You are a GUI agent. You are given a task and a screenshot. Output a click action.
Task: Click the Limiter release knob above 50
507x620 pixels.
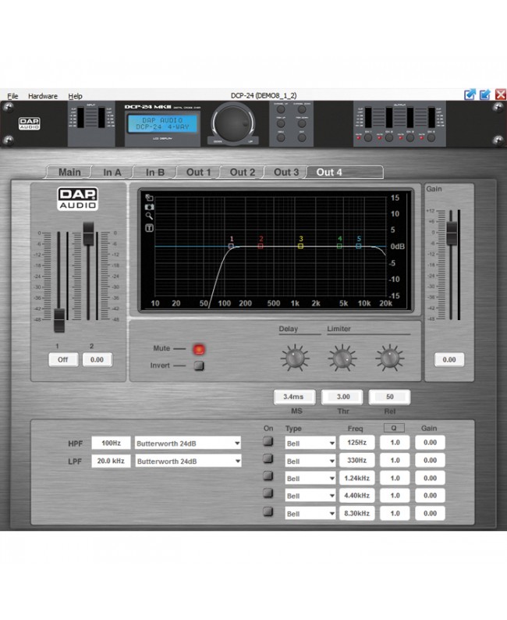390,358
